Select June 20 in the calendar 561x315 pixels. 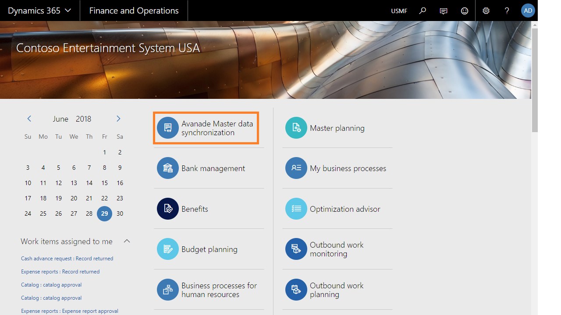[74, 198]
